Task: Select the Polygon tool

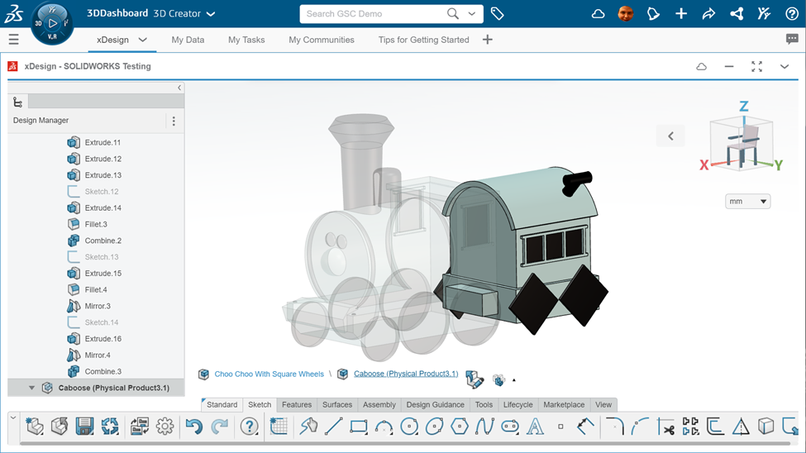Action: point(460,427)
